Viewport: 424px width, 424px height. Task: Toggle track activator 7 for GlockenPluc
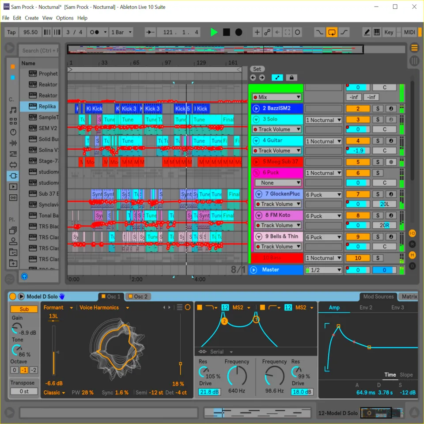point(358,194)
